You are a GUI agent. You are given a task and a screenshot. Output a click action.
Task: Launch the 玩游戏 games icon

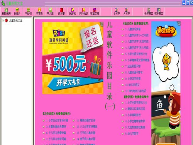coord(73,12)
